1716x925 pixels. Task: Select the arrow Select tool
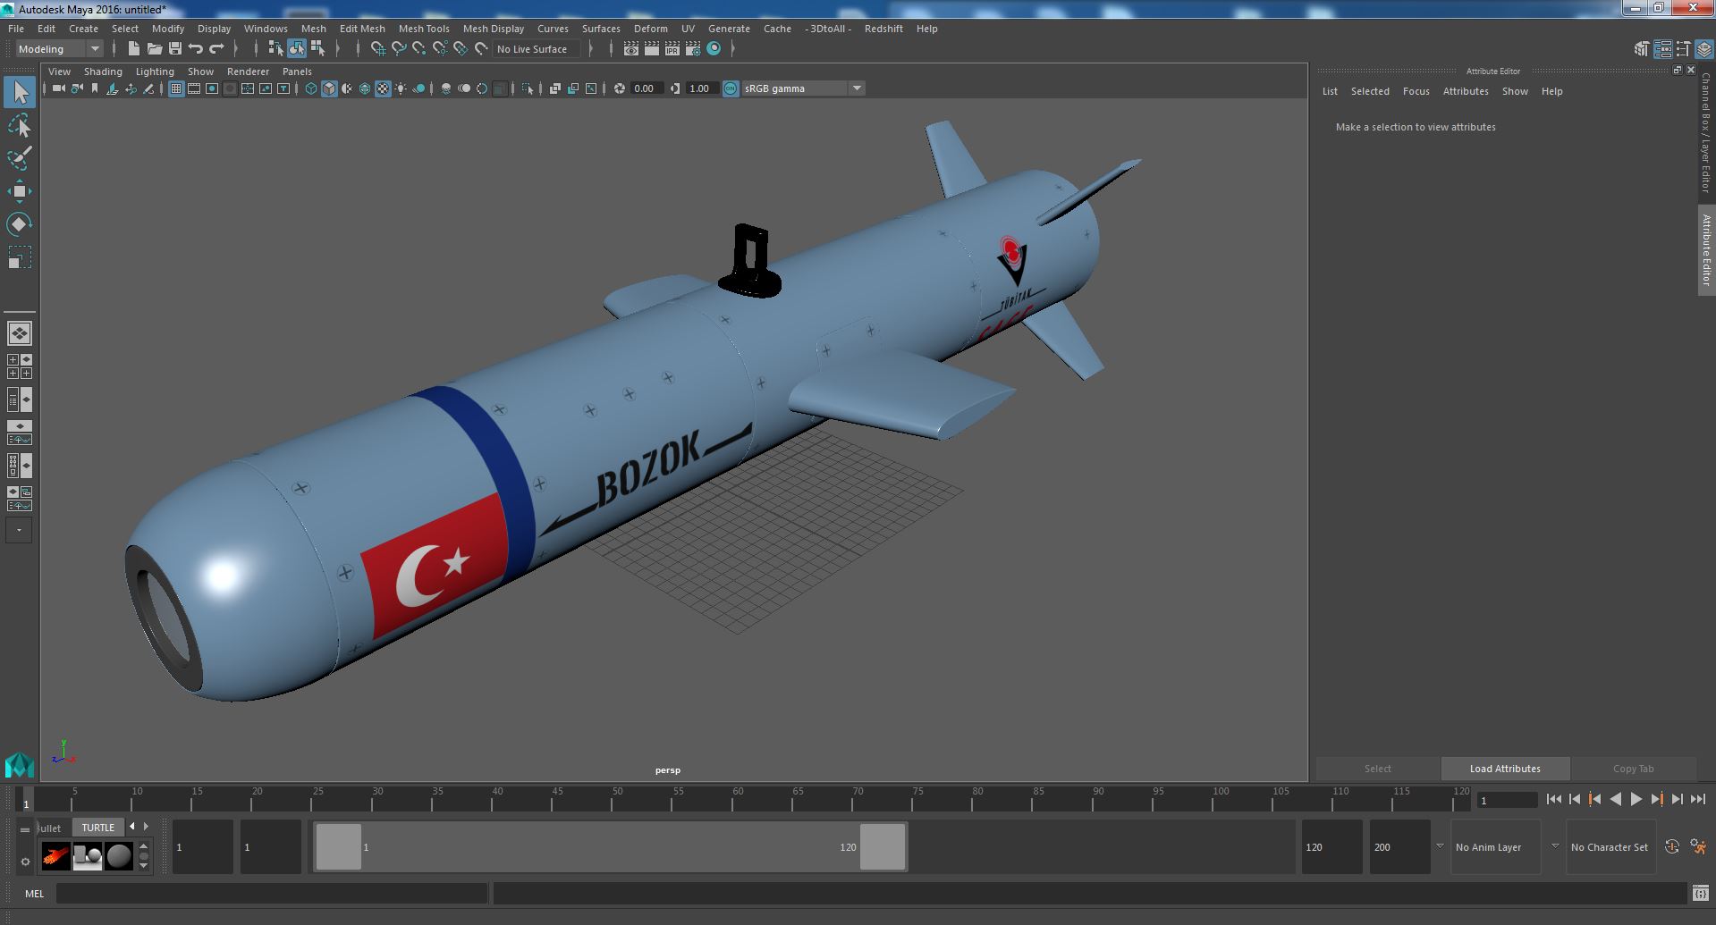20,92
